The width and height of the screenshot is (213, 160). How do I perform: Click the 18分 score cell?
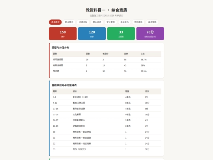147,115
